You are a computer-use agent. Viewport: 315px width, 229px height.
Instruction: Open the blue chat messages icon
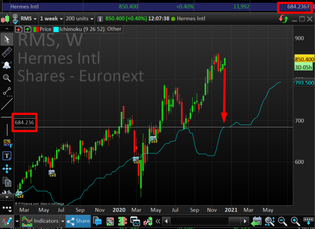click(x=97, y=221)
